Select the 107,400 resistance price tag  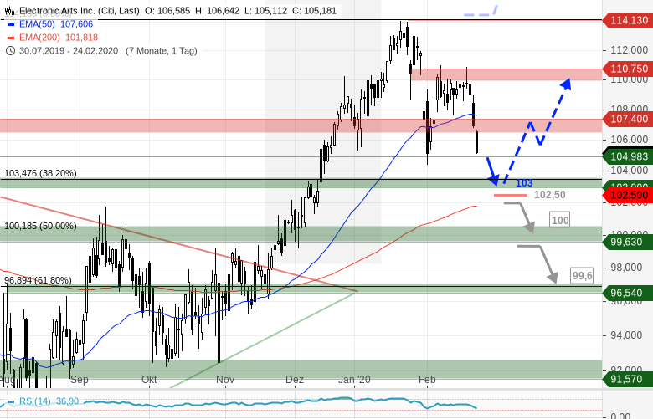tap(627, 120)
